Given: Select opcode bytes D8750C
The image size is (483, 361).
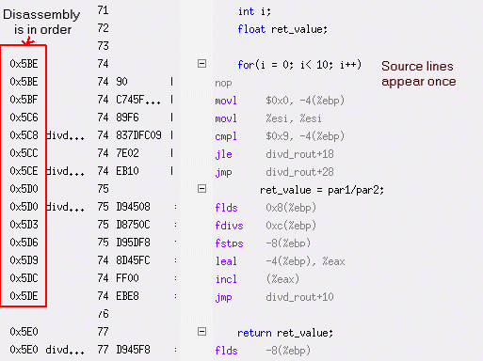Looking at the screenshot, I should tap(133, 225).
